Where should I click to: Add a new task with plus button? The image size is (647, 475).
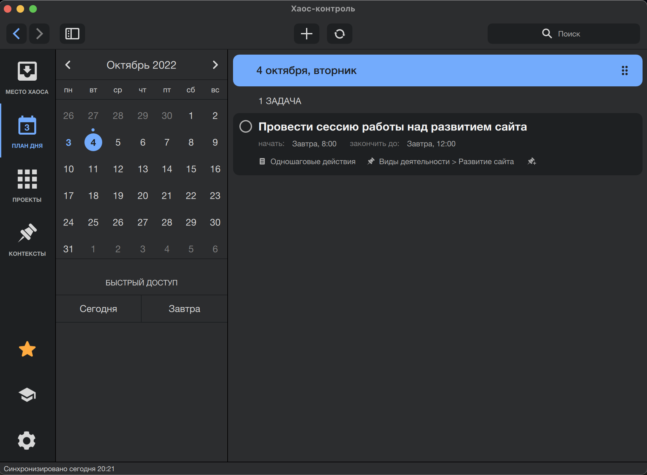[306, 34]
